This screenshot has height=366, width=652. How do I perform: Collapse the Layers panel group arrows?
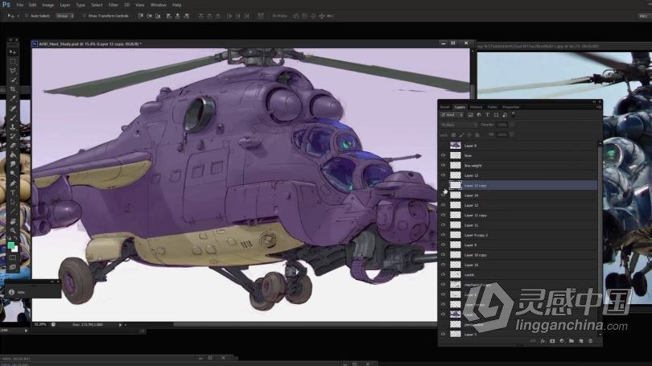point(594,101)
